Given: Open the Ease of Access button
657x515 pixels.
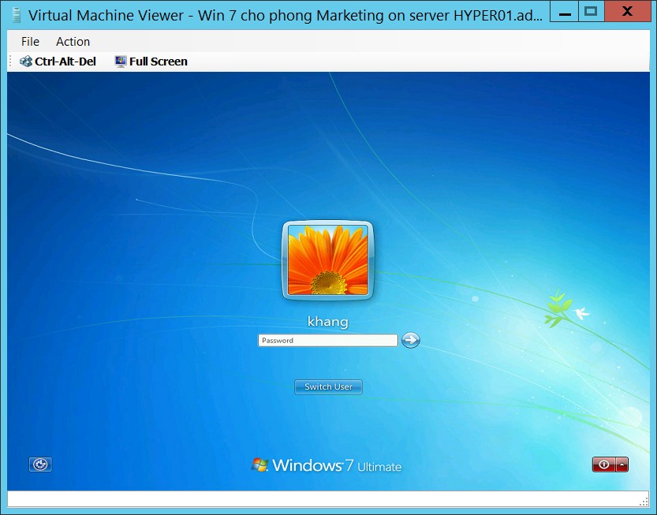Looking at the screenshot, I should [41, 465].
